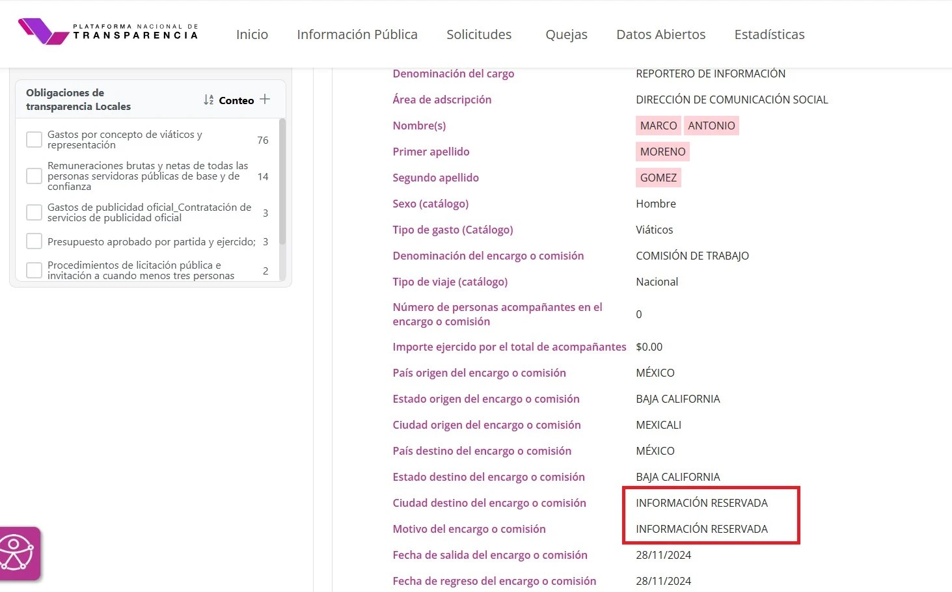Check Remuneraciones brutas y netas filter

34,176
